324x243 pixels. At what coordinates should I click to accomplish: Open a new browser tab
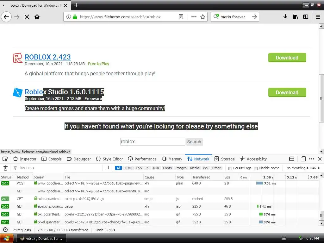(76, 5)
